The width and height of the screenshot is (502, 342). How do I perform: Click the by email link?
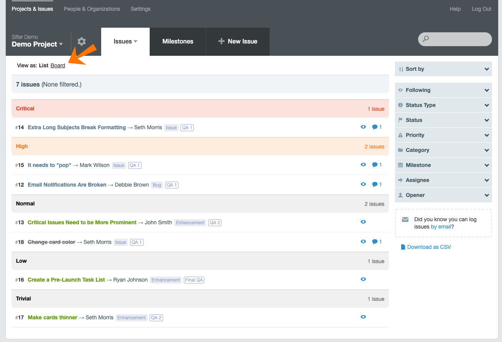tap(441, 227)
